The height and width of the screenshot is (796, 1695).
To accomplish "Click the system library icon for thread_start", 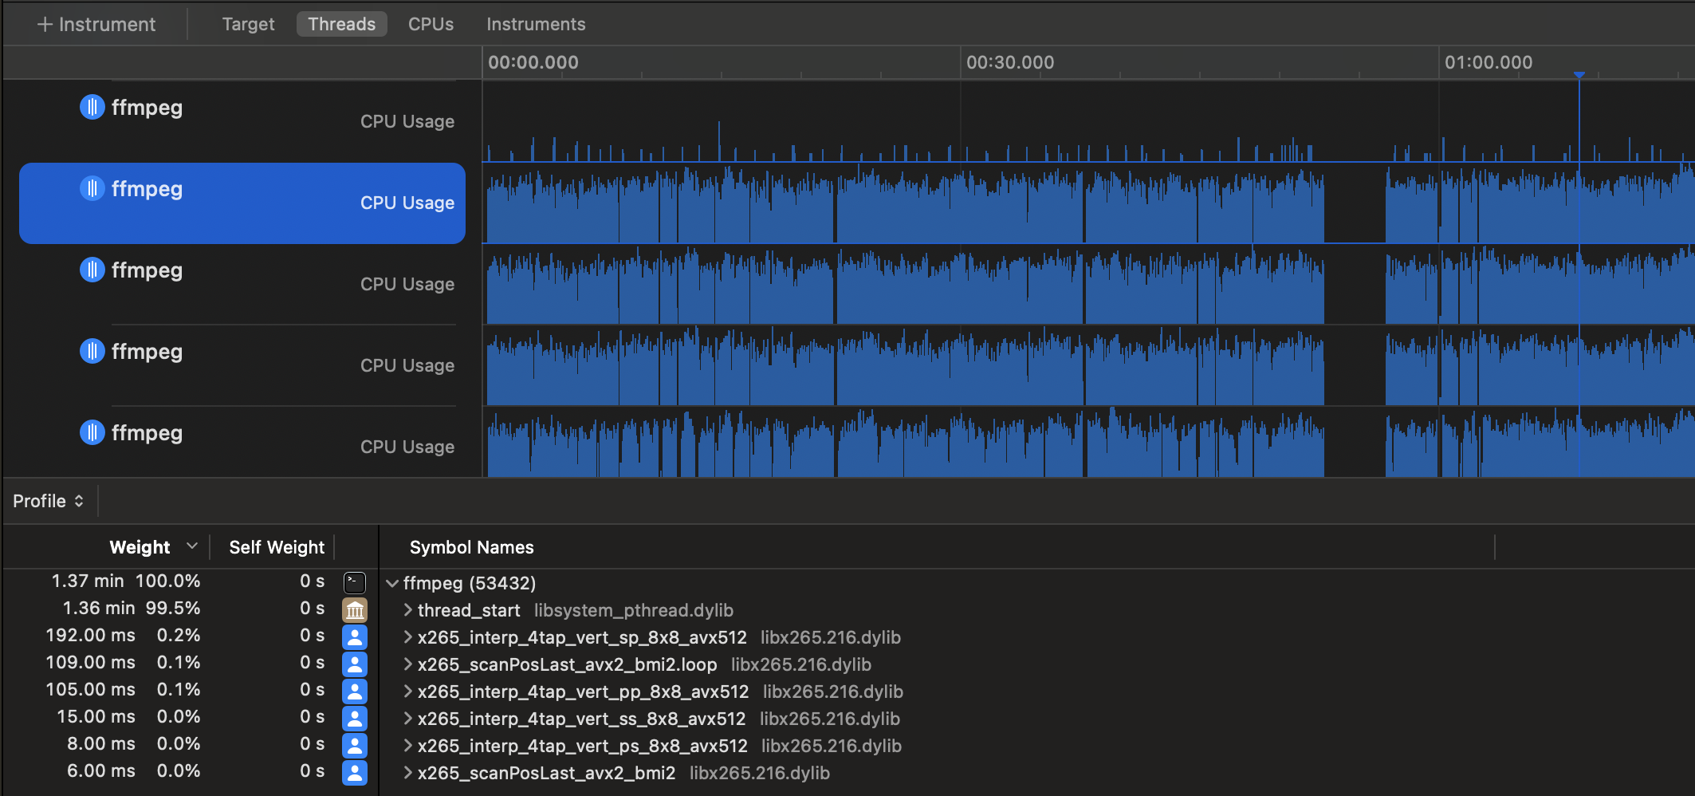I will point(355,609).
